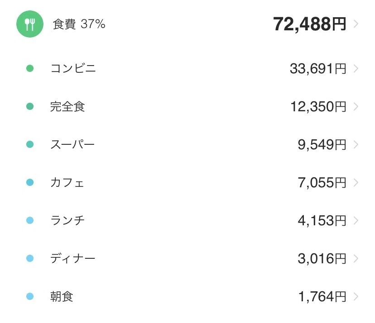This screenshot has height=323, width=375.
Task: Open chevron next to 33,691円
Action: click(356, 69)
